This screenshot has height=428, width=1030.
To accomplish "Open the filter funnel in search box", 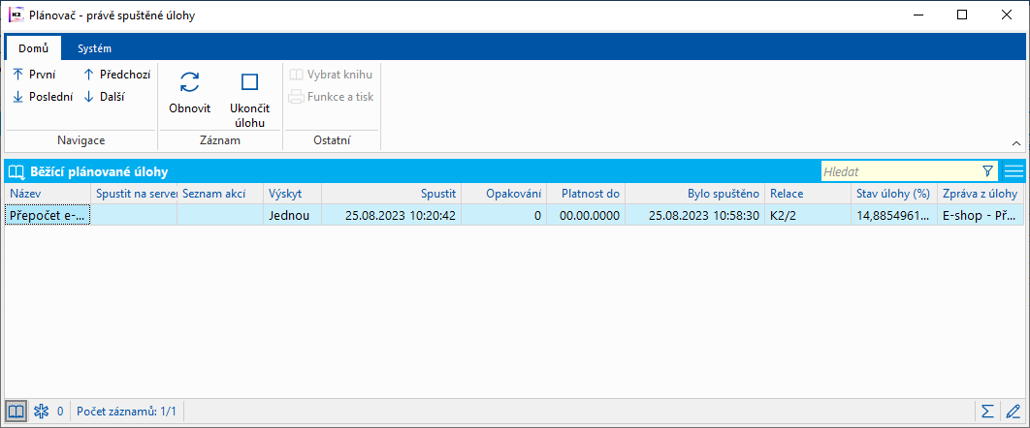I will coord(987,171).
